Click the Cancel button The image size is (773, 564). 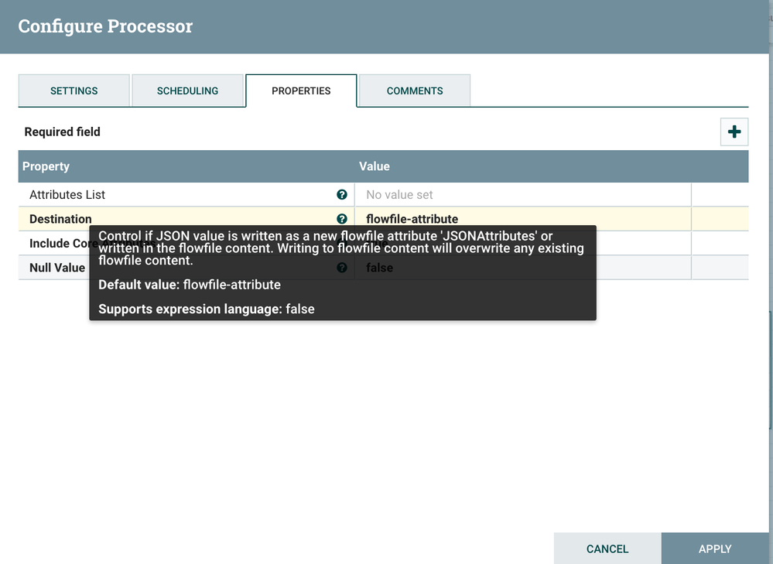click(607, 549)
